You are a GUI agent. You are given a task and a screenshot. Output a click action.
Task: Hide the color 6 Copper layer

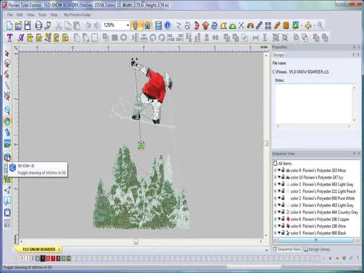279,219
